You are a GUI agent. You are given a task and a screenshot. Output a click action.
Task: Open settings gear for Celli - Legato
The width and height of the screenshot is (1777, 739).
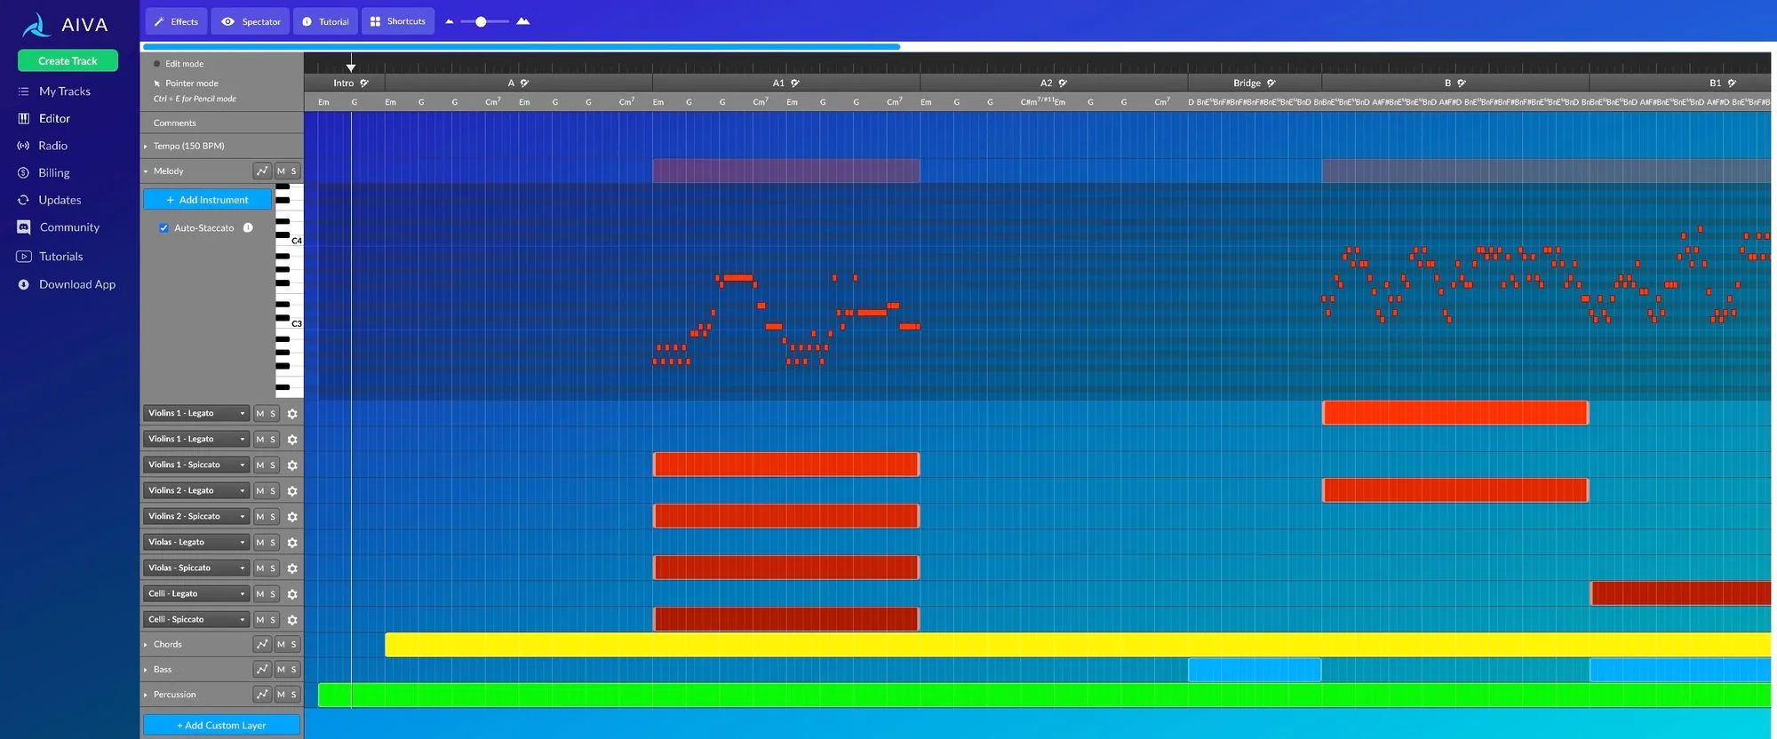pos(292,593)
